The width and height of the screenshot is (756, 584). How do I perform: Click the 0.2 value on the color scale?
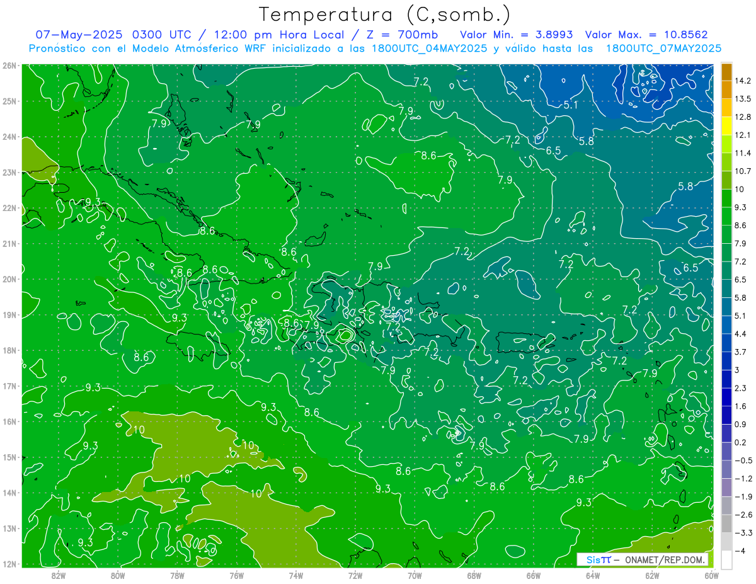pos(740,442)
